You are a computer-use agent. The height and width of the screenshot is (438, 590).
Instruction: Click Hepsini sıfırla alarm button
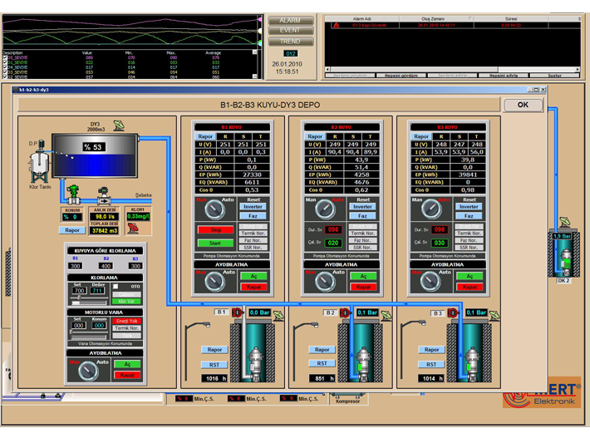click(504, 76)
